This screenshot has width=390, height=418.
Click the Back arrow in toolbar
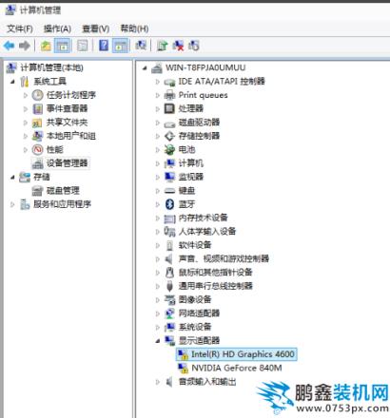pos(9,46)
